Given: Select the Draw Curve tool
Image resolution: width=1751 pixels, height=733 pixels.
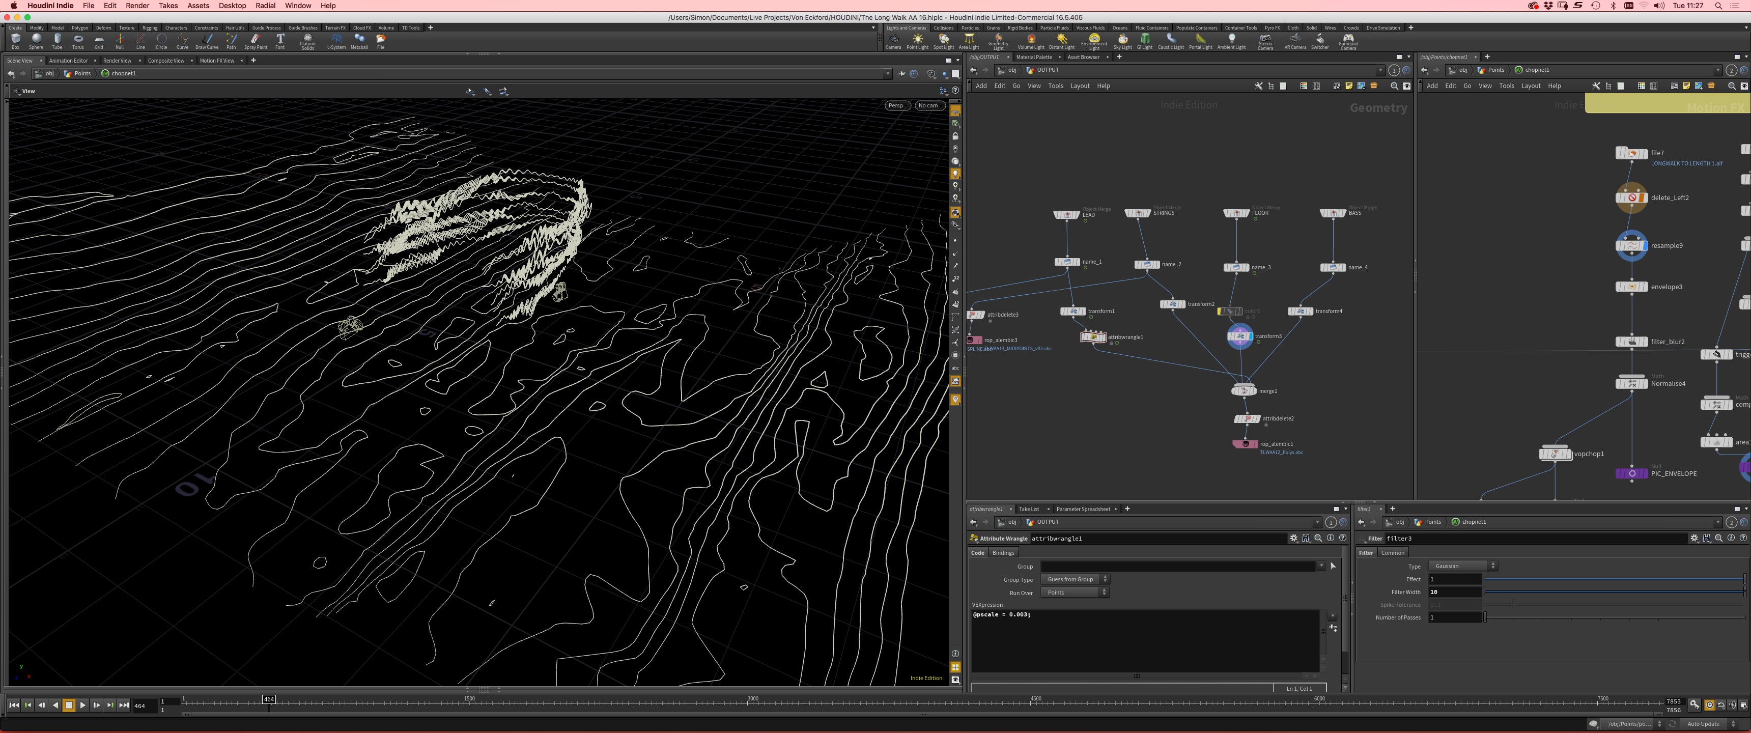Looking at the screenshot, I should pyautogui.click(x=207, y=41).
